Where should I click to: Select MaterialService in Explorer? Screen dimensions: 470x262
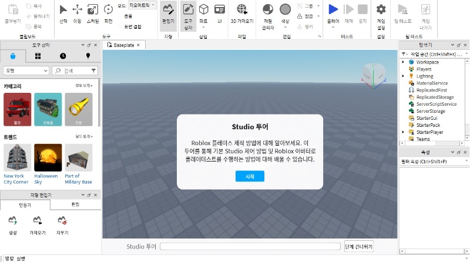(432, 83)
